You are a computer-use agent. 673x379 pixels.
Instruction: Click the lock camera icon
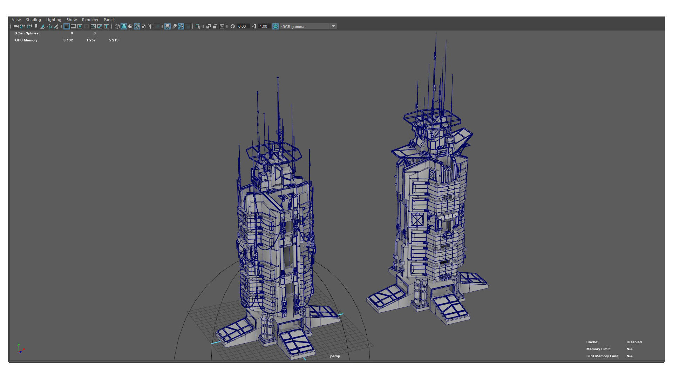[22, 26]
